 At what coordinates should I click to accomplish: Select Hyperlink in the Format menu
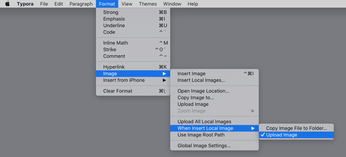pos(114,67)
